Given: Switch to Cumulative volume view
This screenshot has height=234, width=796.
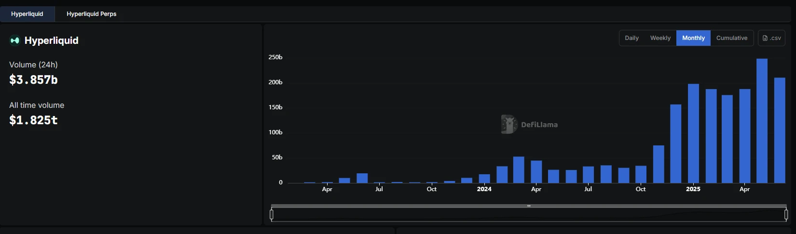Looking at the screenshot, I should click(x=732, y=38).
